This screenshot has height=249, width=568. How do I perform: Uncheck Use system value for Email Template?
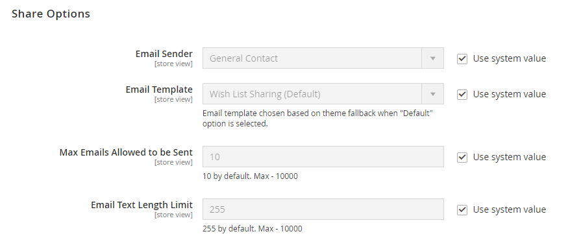[462, 95]
